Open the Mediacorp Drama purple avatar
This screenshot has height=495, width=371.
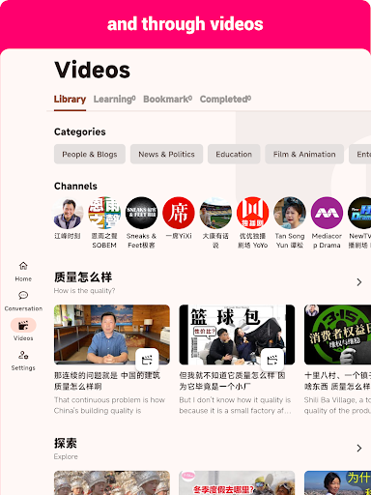pos(327,213)
